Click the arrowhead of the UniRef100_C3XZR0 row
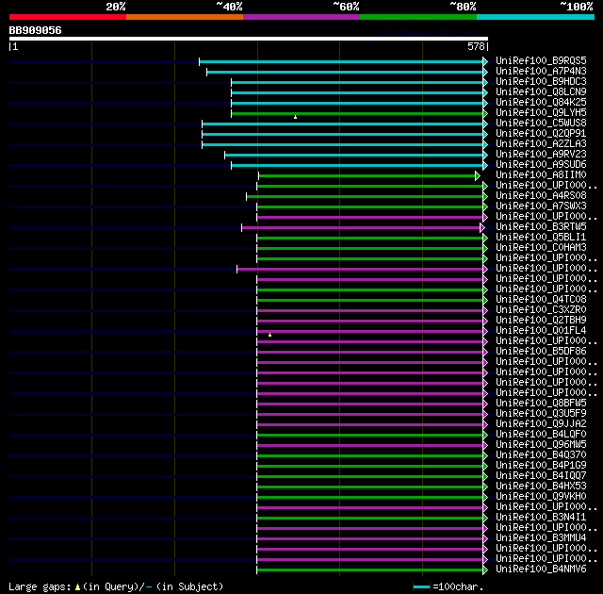This screenshot has width=603, height=594. pos(485,310)
